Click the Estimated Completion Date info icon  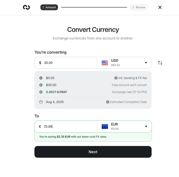(x=107, y=102)
